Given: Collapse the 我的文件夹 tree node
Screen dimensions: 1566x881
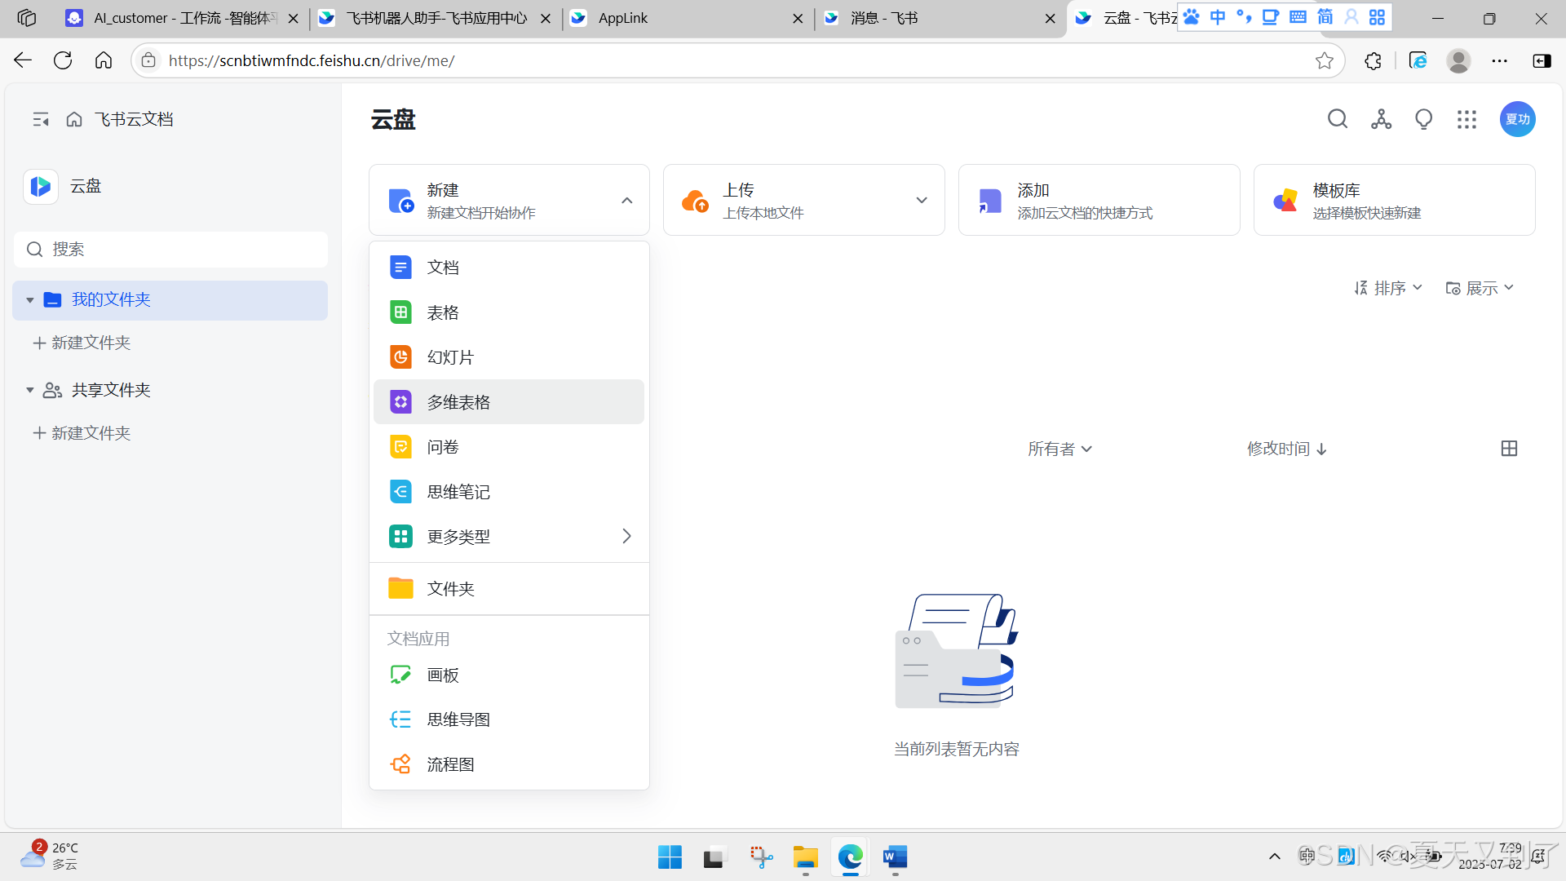Looking at the screenshot, I should (x=30, y=300).
